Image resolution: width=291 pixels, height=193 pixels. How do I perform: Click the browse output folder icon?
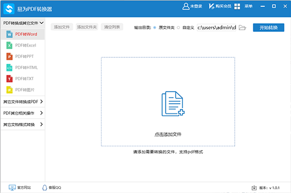(243, 28)
